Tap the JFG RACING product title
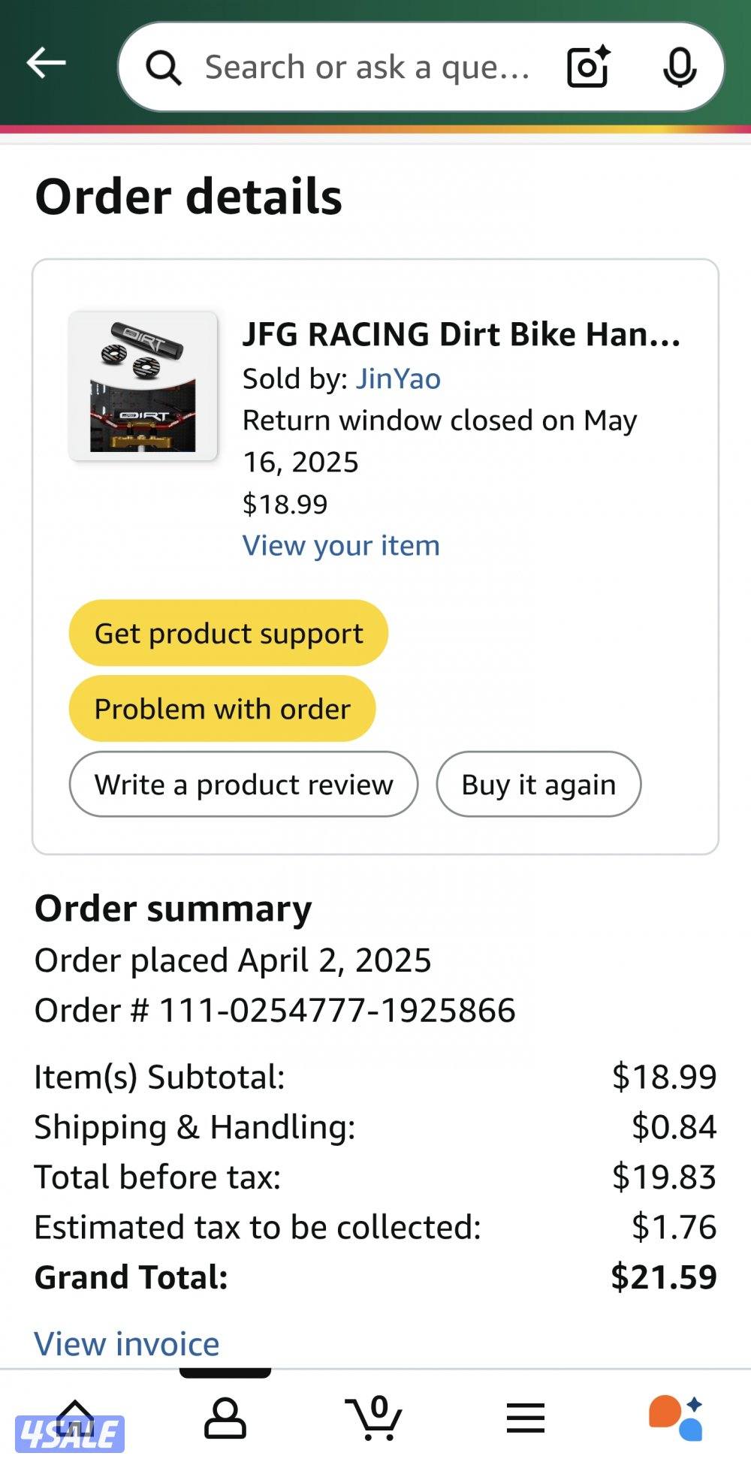Viewport: 751px width, 1468px height. pos(461,334)
